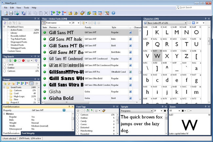Select the Top Rated Fonts view
Image resolution: width=213 pixels, height=142 pixels.
pos(18,39)
